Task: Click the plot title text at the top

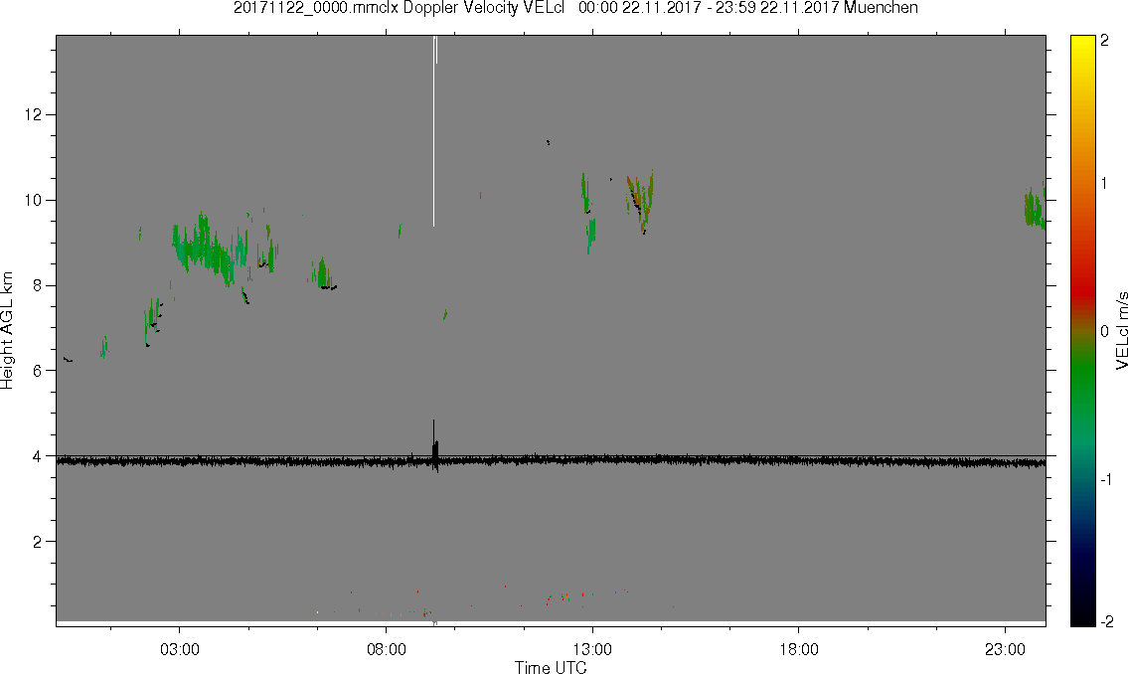Action: point(575,8)
